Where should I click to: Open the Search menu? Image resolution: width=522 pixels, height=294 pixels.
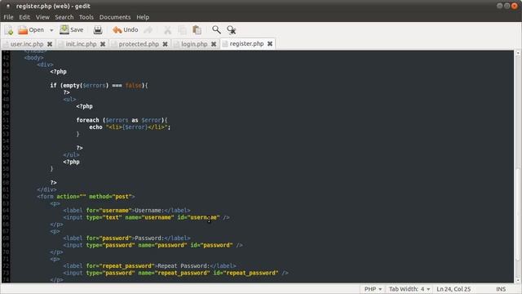64,17
